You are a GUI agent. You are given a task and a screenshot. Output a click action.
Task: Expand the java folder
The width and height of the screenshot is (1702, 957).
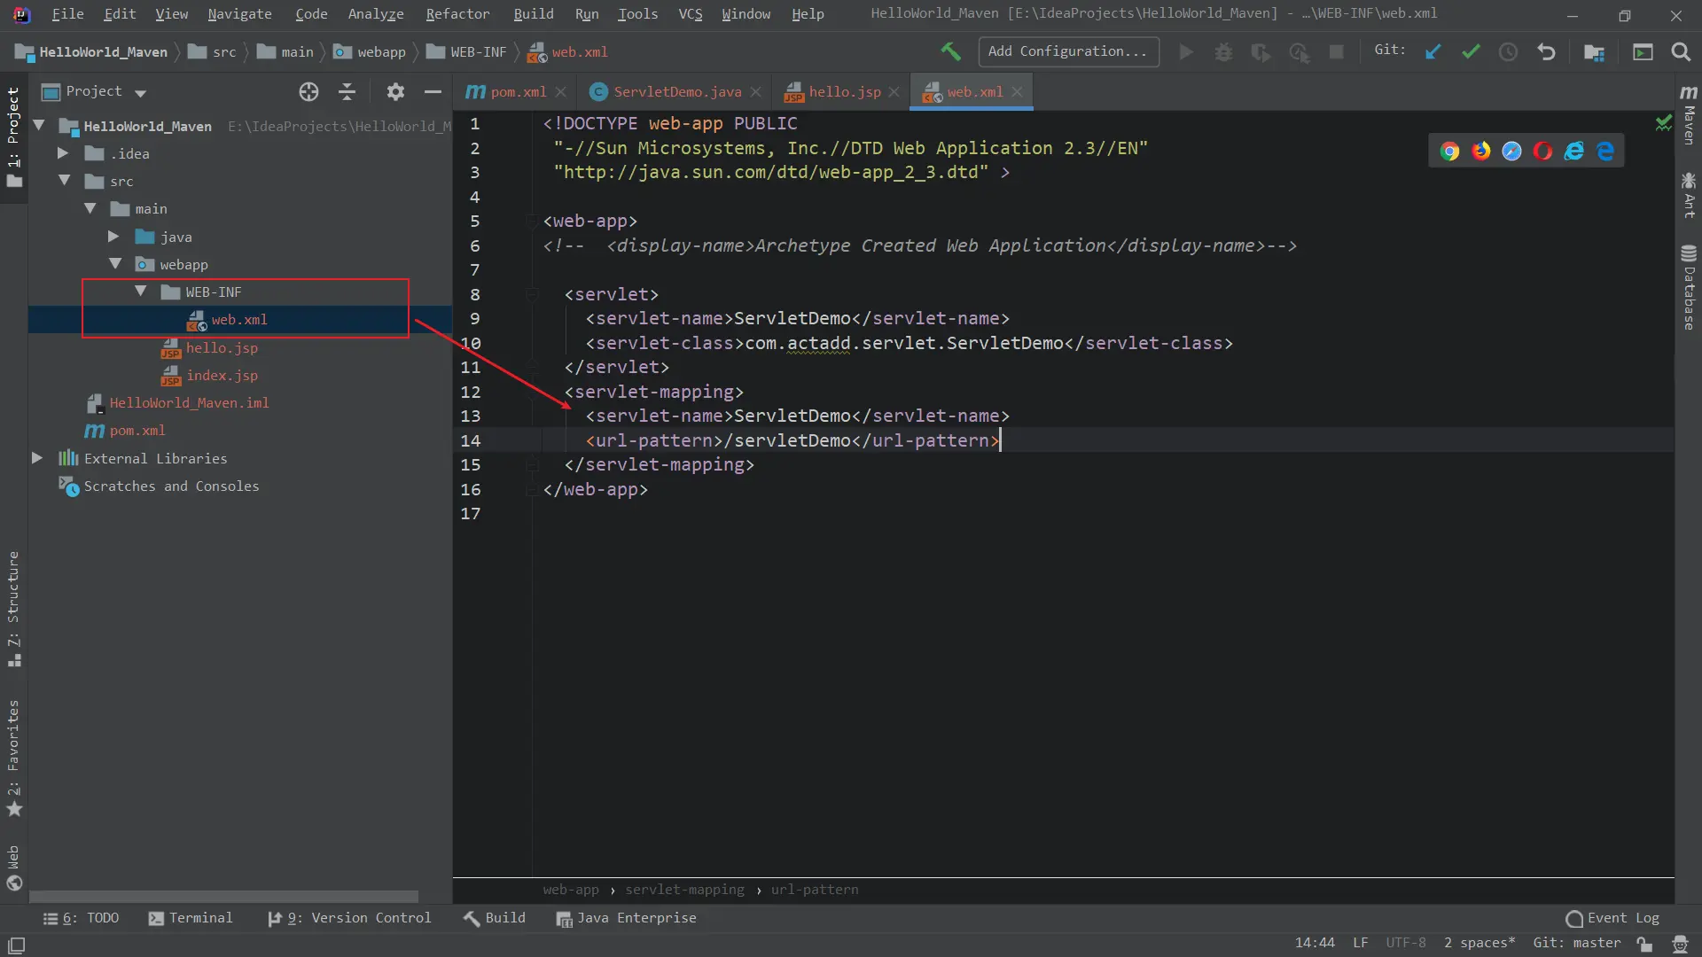point(113,237)
